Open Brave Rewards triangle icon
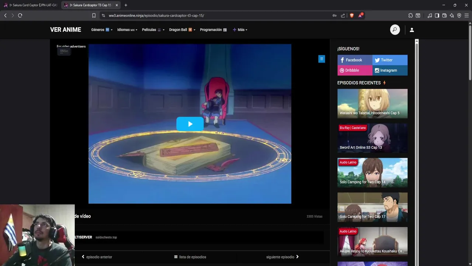This screenshot has height=266, width=472. (x=361, y=15)
